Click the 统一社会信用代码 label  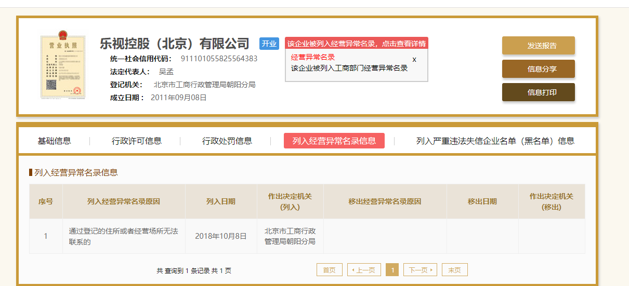(x=141, y=59)
